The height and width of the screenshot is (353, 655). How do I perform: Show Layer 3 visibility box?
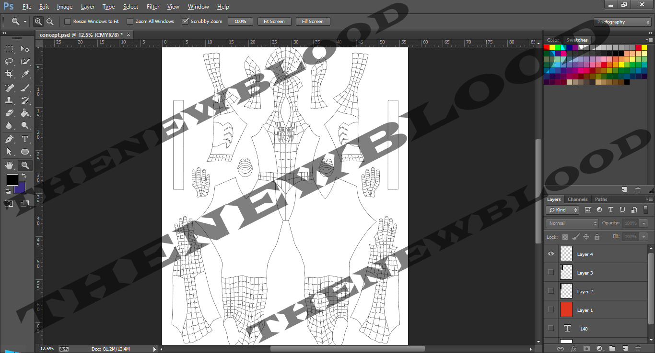click(x=550, y=272)
